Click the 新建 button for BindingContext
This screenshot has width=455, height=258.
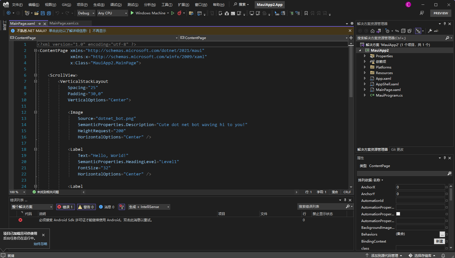(439, 241)
